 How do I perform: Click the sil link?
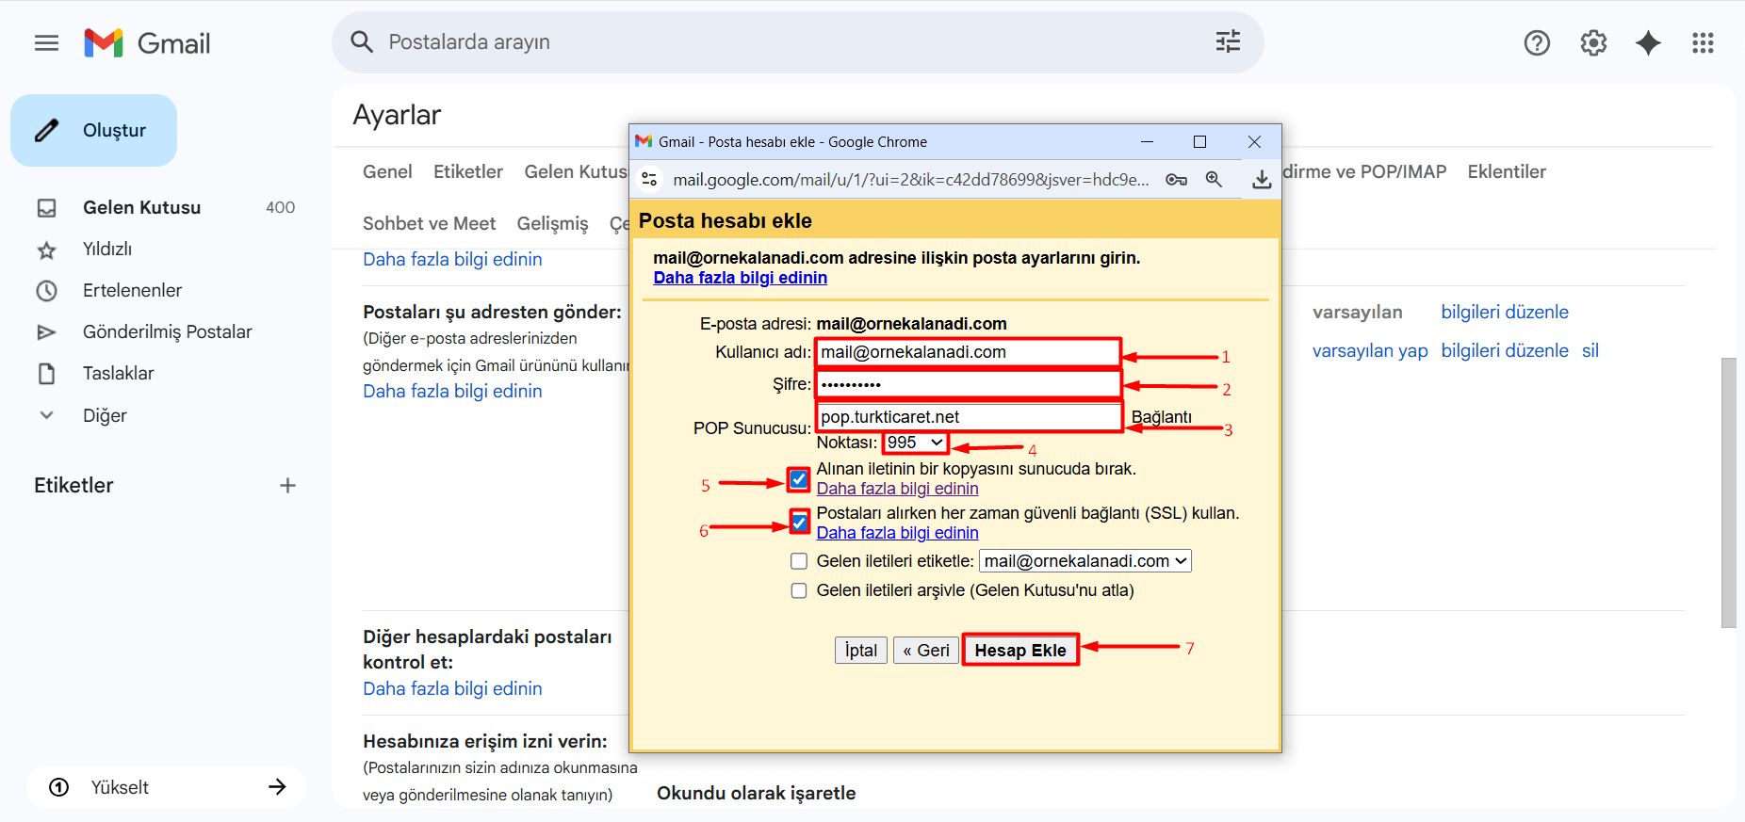(x=1590, y=351)
